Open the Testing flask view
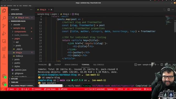176x99 pixels. [x=4, y=56]
